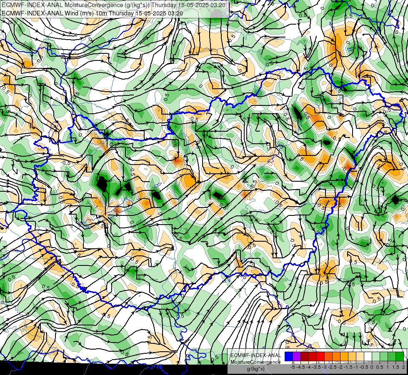408x375 pixels.
Task: Click the 'Wind (m/s) 10m' title line
Action: [x=92, y=13]
